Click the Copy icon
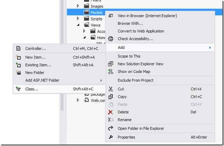Viewport: 224px width, 146px height. [x=111, y=97]
